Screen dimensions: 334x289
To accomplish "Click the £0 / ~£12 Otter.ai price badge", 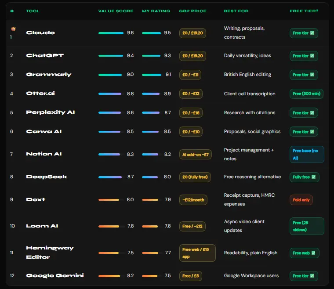I will 191,94.
